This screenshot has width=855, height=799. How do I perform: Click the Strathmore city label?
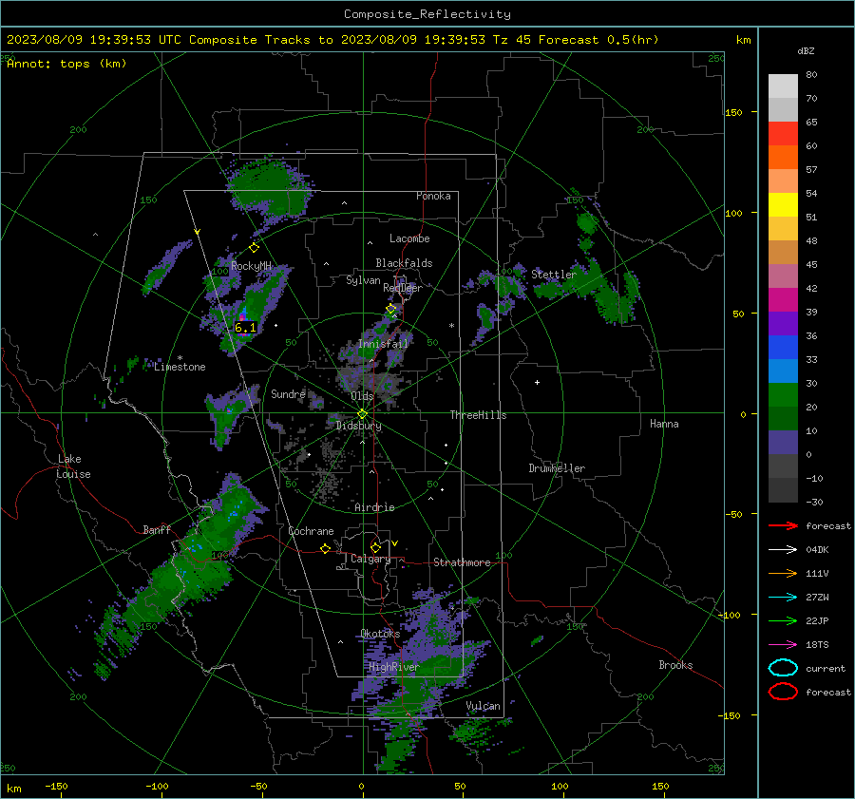point(462,562)
